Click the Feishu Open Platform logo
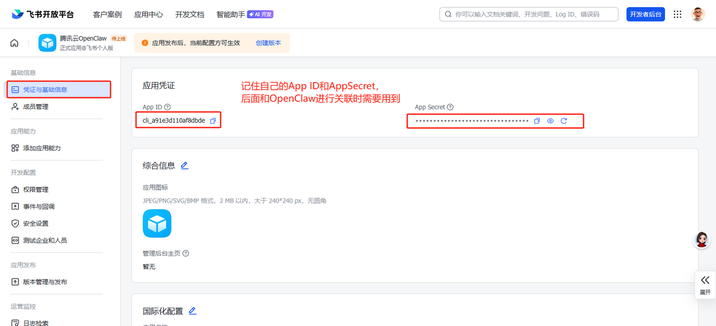 [43, 15]
